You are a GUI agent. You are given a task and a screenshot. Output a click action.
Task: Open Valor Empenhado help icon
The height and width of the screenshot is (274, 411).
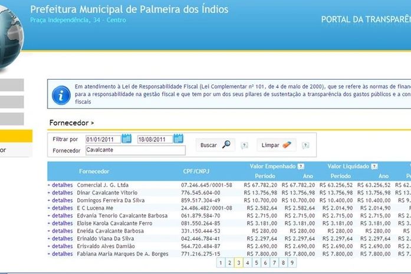[301, 166]
